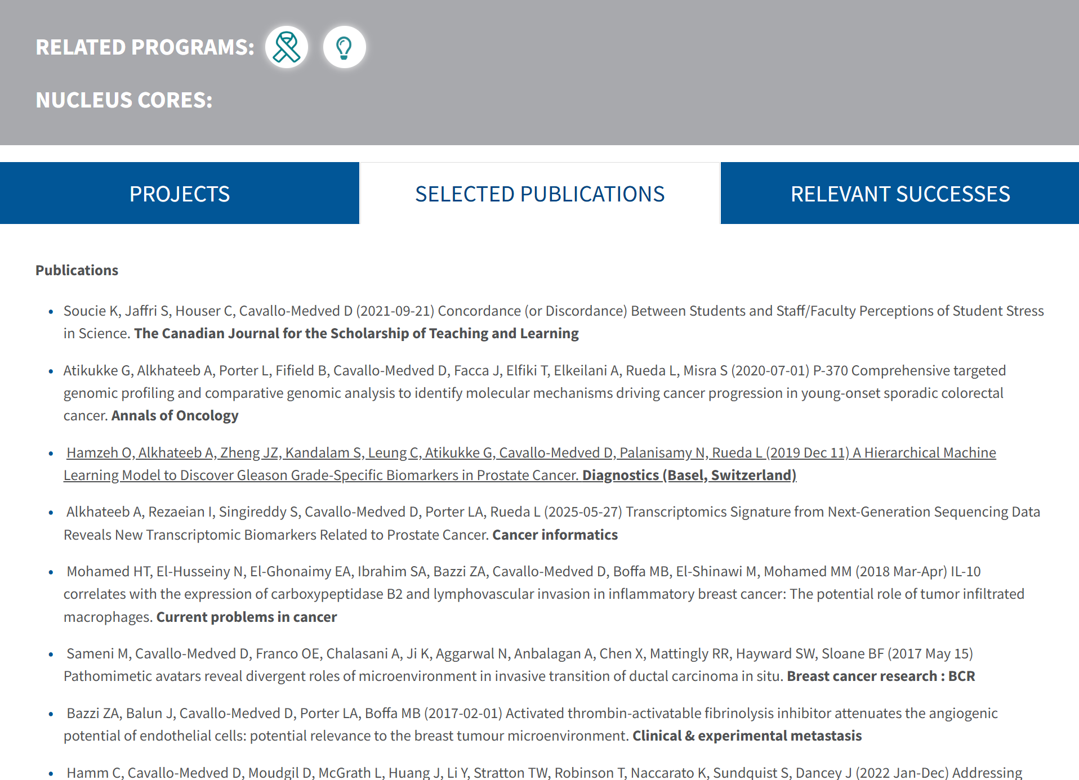This screenshot has width=1079, height=780.
Task: Click the Nucleus Cores label
Action: tap(124, 100)
